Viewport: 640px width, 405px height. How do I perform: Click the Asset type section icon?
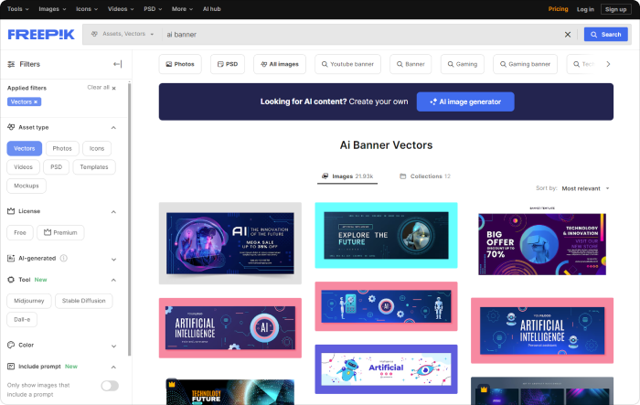click(11, 127)
